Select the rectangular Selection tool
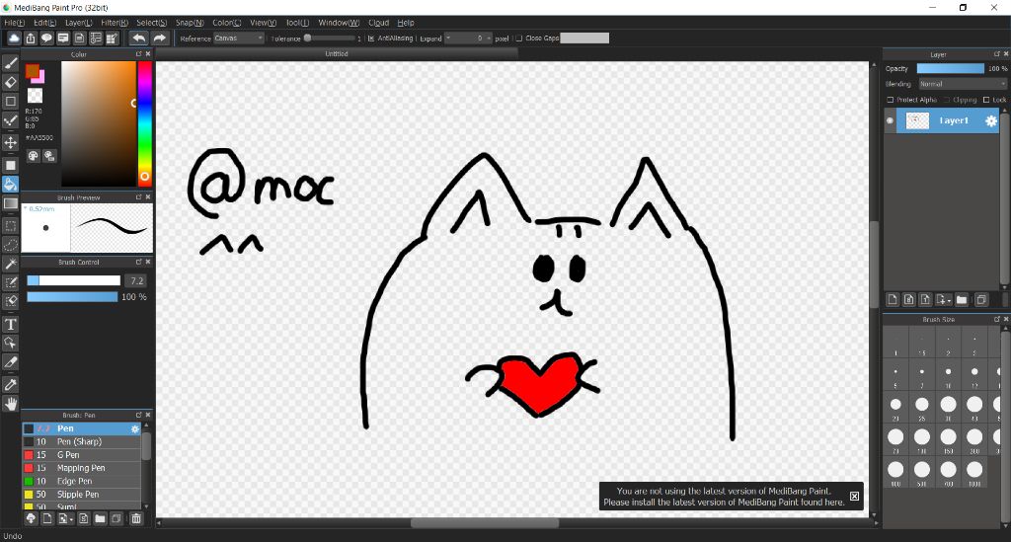1011x542 pixels. pyautogui.click(x=10, y=225)
